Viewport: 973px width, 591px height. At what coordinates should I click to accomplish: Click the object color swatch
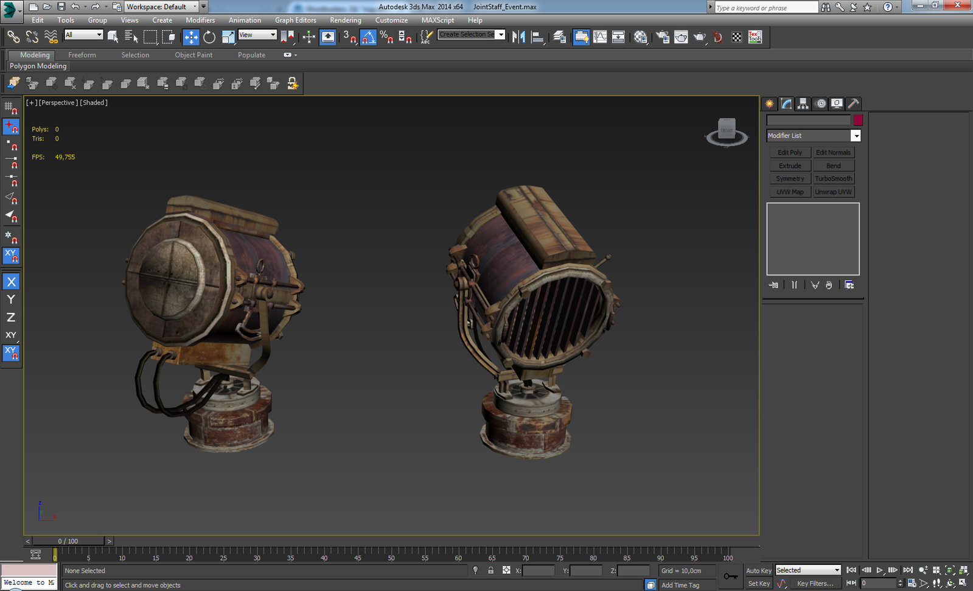click(x=858, y=120)
